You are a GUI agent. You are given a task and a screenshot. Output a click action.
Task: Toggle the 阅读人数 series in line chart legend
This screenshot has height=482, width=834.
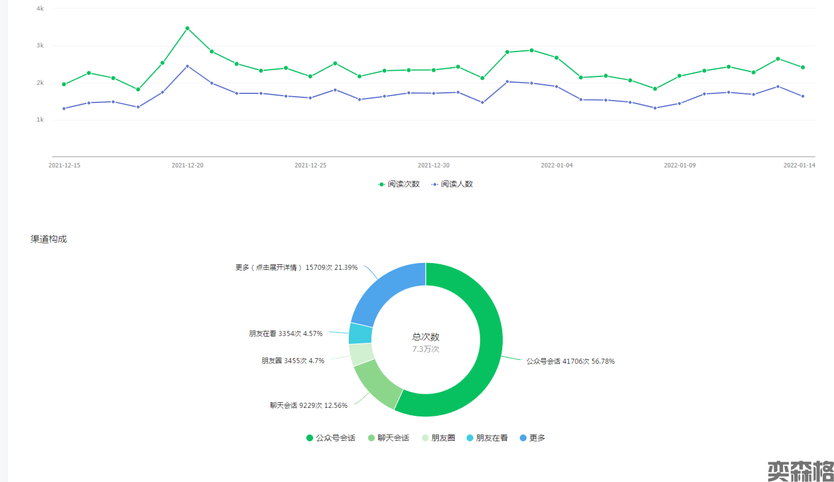pos(452,184)
